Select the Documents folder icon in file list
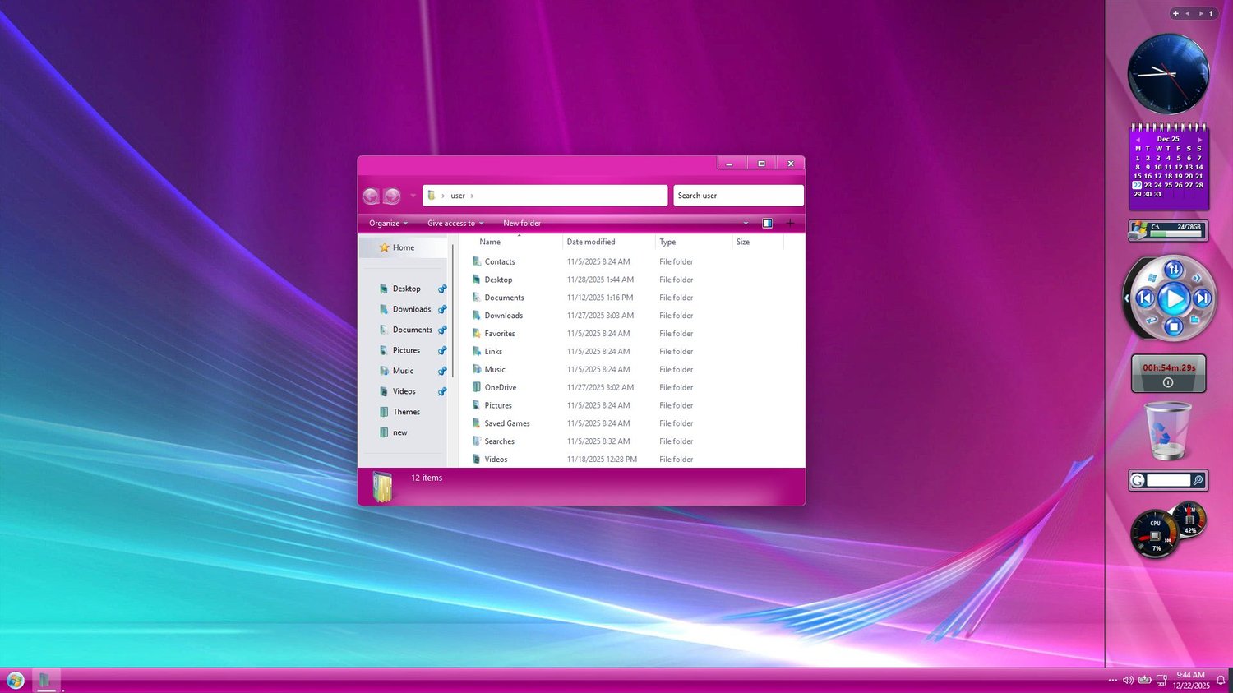 [x=477, y=298]
